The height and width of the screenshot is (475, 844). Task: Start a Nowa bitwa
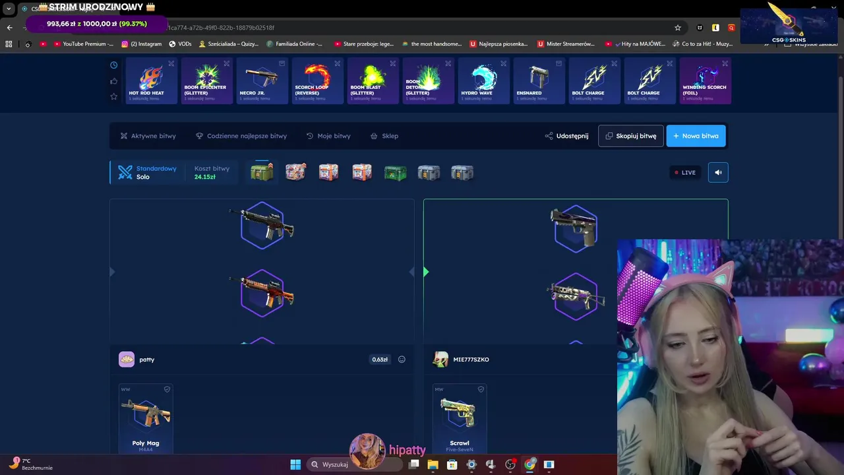coord(696,136)
